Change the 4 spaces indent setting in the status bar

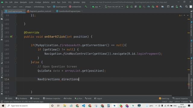tap(185, 102)
